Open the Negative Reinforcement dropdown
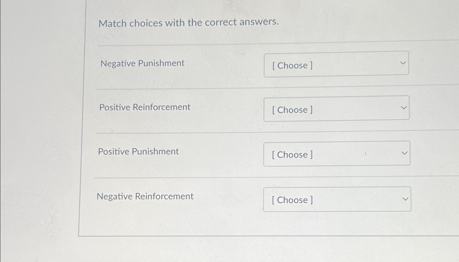 click(x=337, y=199)
